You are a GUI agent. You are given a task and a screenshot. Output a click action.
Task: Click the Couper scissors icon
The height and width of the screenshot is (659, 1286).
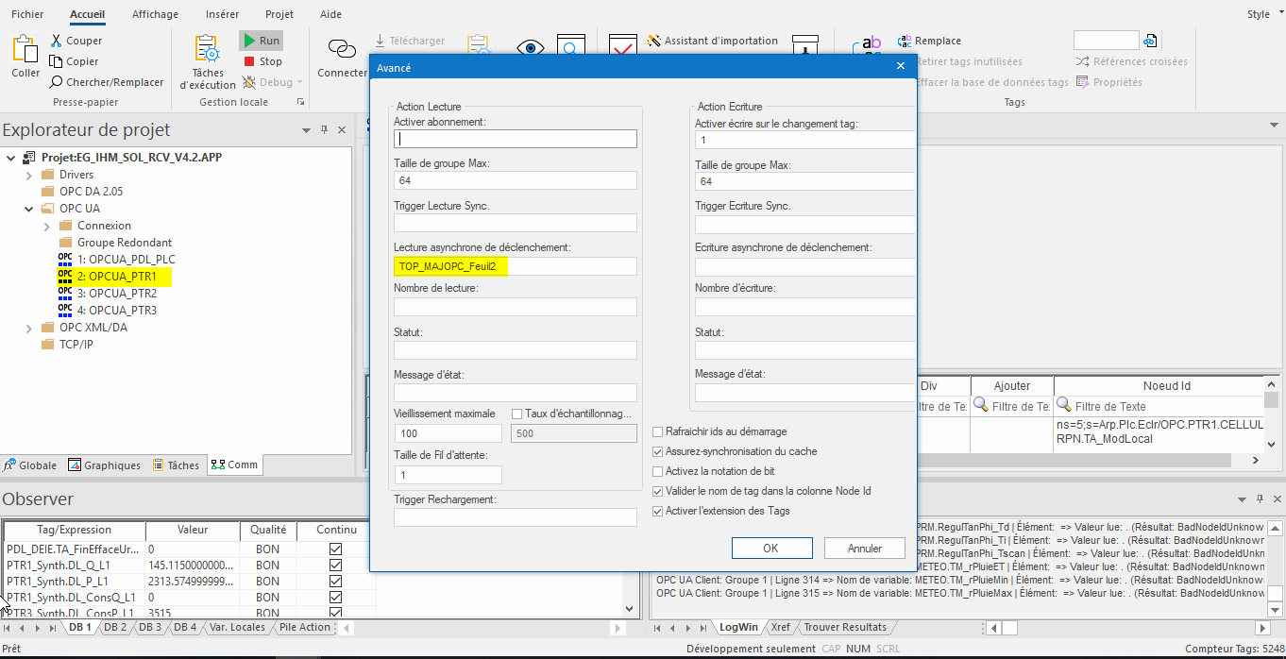click(x=57, y=41)
